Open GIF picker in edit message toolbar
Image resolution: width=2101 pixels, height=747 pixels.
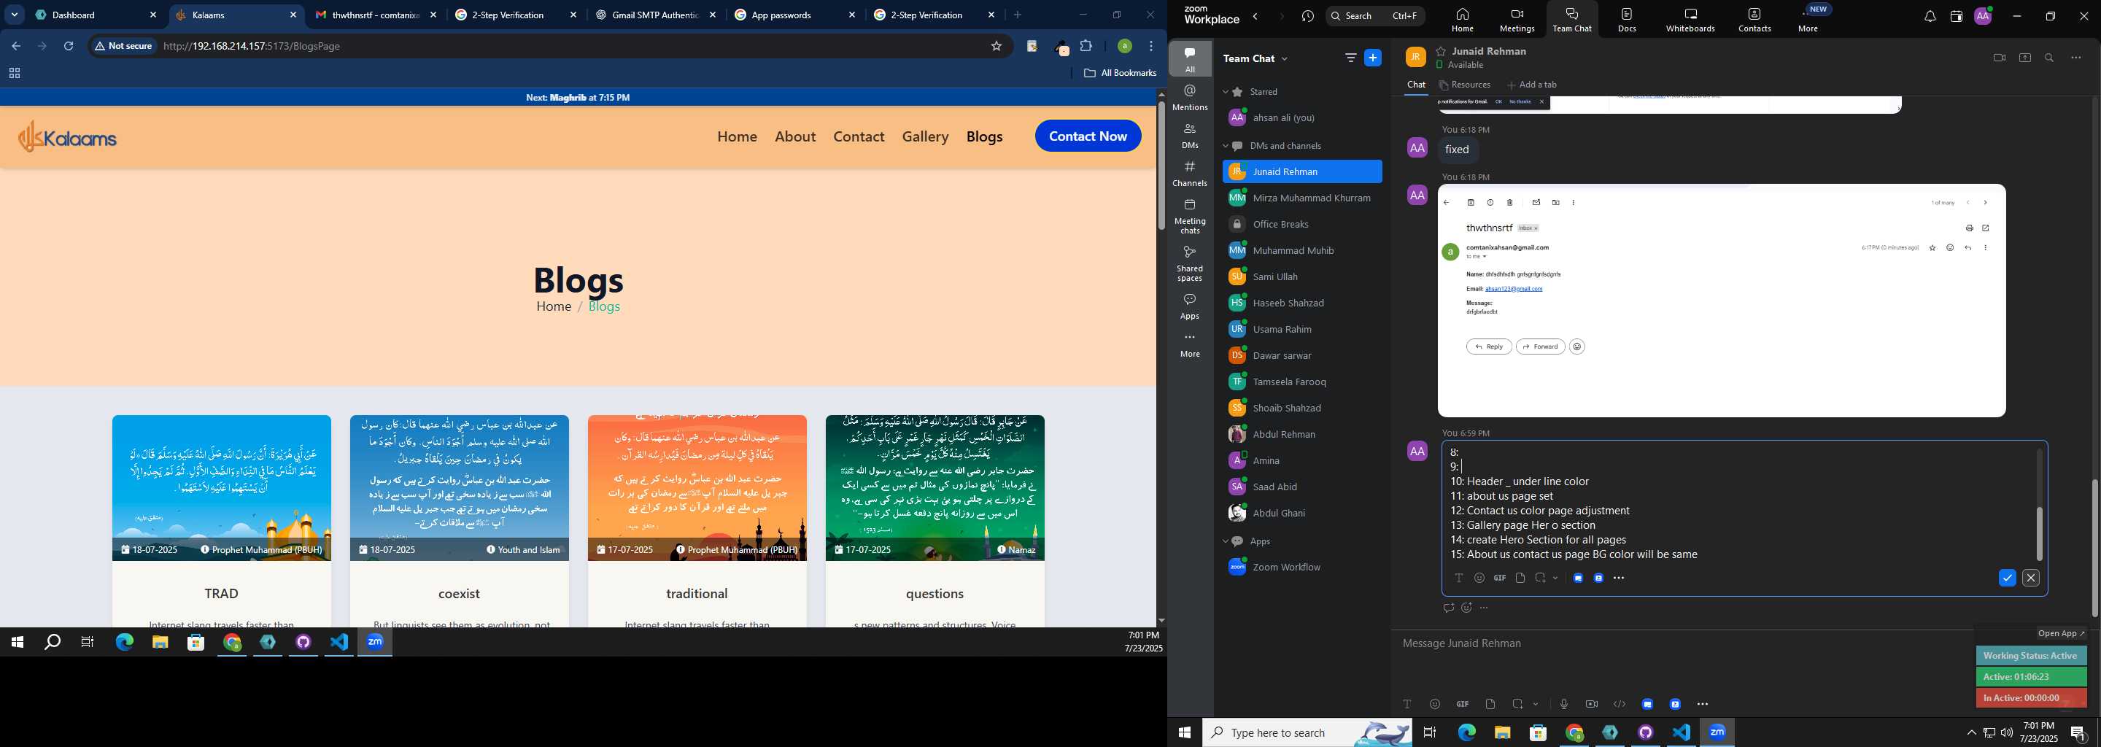[1499, 577]
